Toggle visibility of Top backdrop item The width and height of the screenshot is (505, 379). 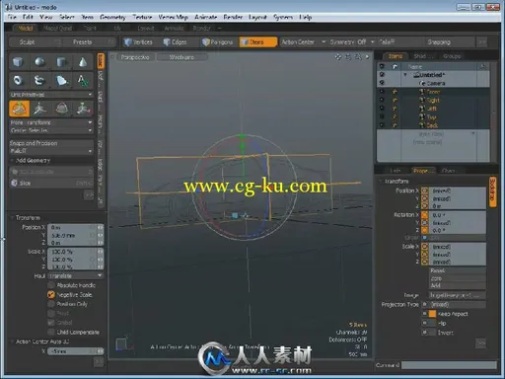click(382, 116)
